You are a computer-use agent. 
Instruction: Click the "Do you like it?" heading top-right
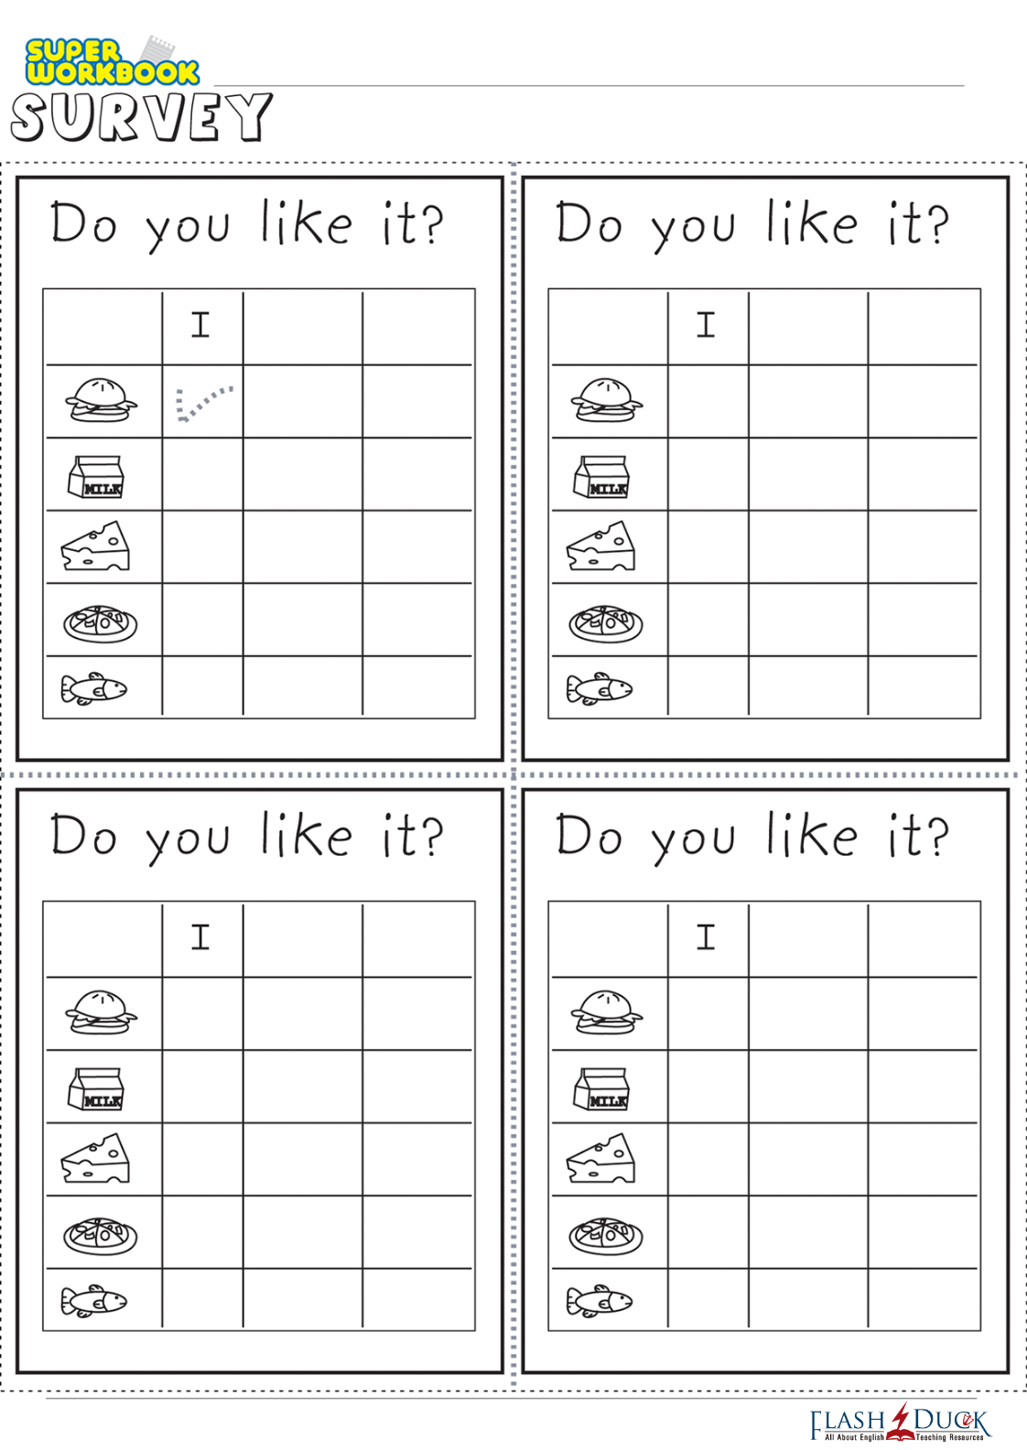(x=752, y=224)
